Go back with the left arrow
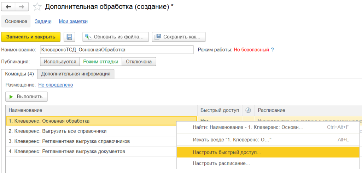Image resolution: width=362 pixels, height=173 pixels. point(8,7)
